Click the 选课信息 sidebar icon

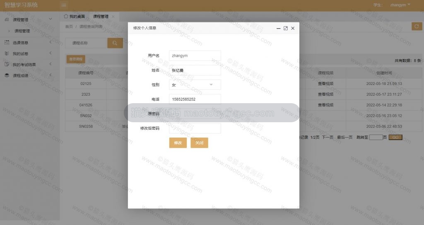[x=7, y=43]
